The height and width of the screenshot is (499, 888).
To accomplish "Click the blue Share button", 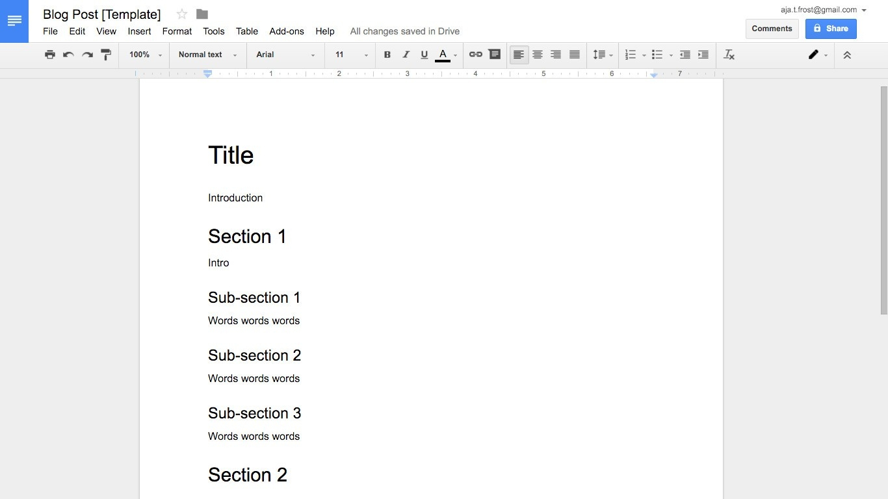I will (x=830, y=29).
